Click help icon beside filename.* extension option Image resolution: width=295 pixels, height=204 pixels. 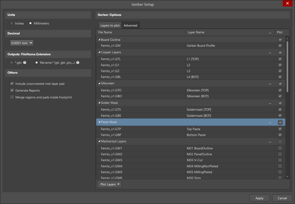78,62
